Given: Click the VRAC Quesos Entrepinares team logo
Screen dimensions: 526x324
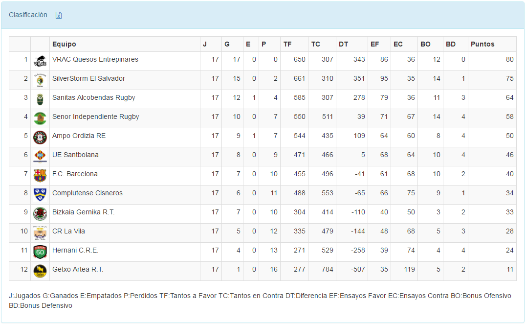Looking at the screenshot, I should point(40,62).
